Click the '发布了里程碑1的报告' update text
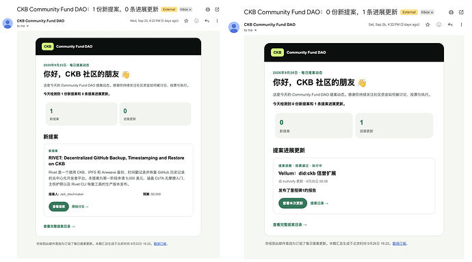472x262 pixels. pyautogui.click(x=297, y=190)
